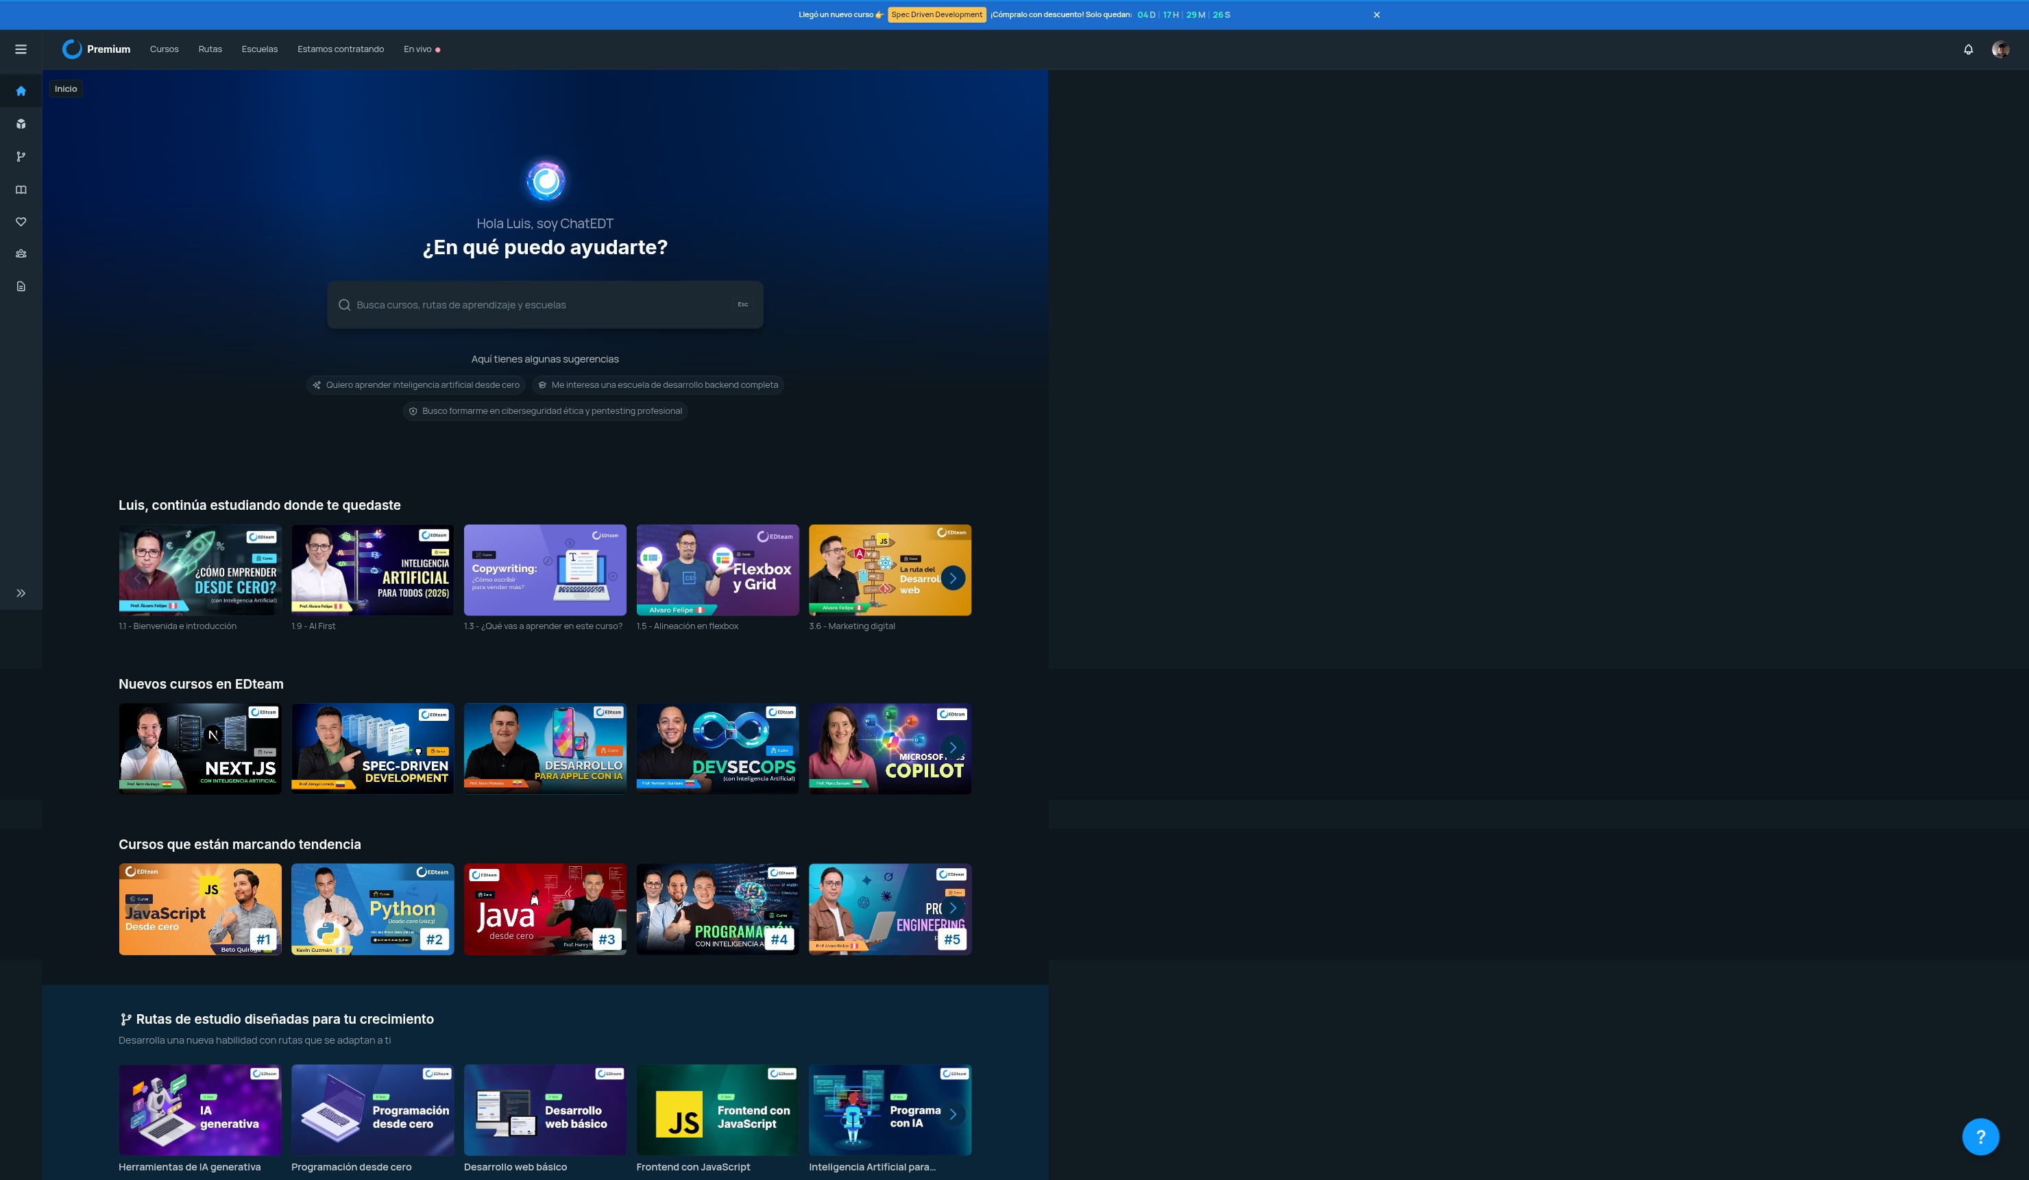This screenshot has width=2029, height=1180.
Task: Click the home icon in sidebar
Action: tap(21, 91)
